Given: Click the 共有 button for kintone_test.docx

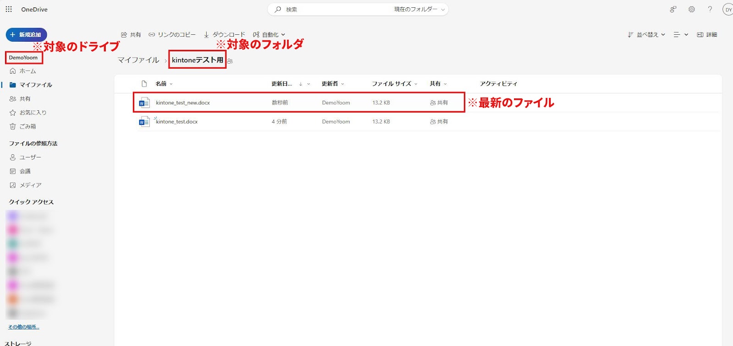Looking at the screenshot, I should tap(439, 122).
